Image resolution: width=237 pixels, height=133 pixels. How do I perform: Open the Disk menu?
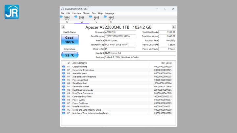click(x=94, y=13)
